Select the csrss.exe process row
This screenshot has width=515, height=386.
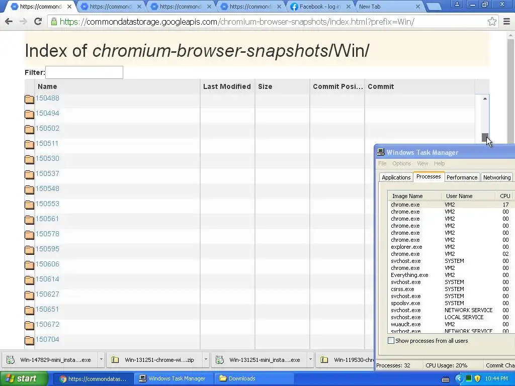450,289
